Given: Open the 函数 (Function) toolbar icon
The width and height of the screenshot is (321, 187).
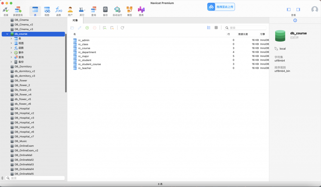Looking at the screenshot, I should pyautogui.click(x=59, y=10).
